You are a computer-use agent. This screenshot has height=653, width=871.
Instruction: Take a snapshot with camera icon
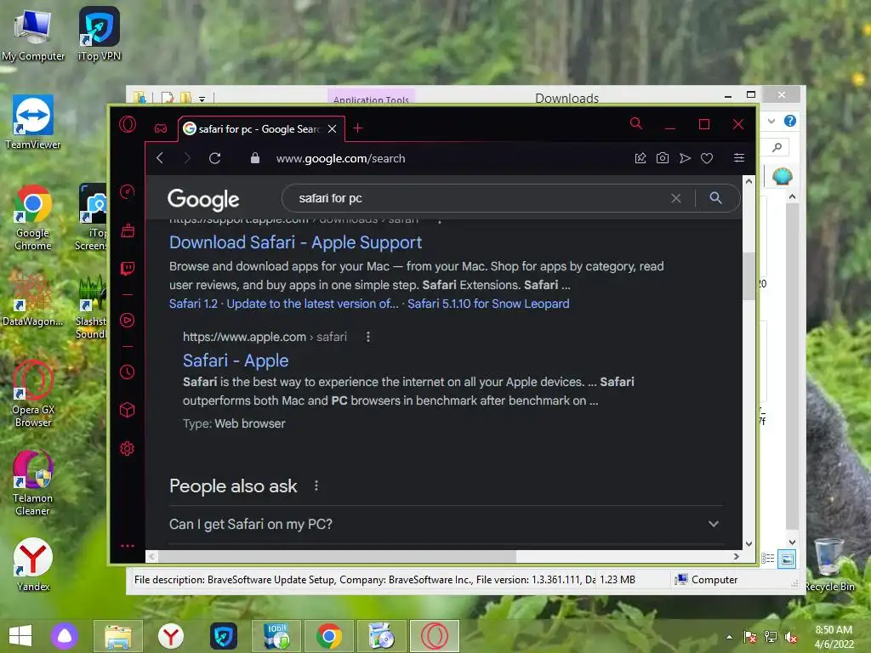[x=663, y=158]
